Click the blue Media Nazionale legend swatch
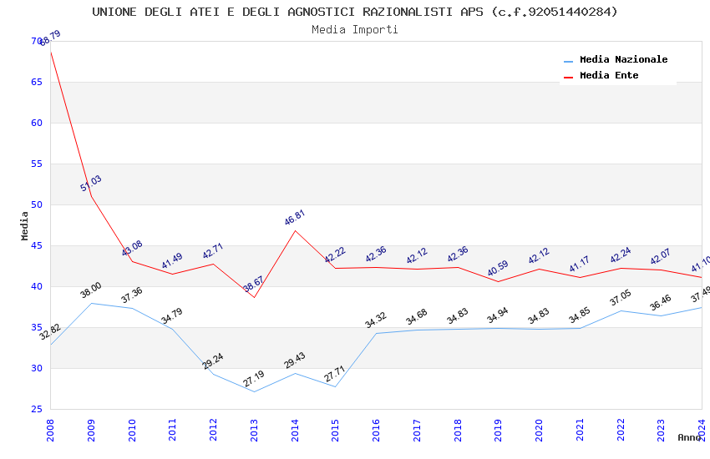This screenshot has width=710, height=459. pos(568,61)
